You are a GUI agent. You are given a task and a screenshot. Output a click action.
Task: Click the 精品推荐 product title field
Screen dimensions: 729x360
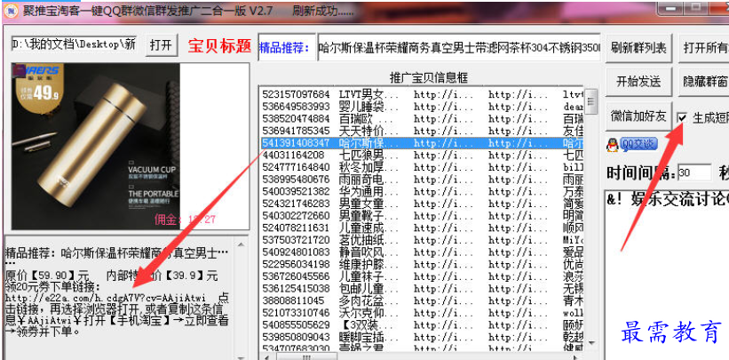pos(459,47)
